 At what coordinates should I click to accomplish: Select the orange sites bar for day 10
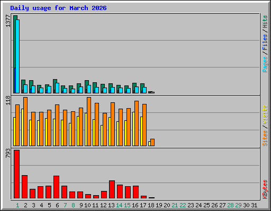89,121
